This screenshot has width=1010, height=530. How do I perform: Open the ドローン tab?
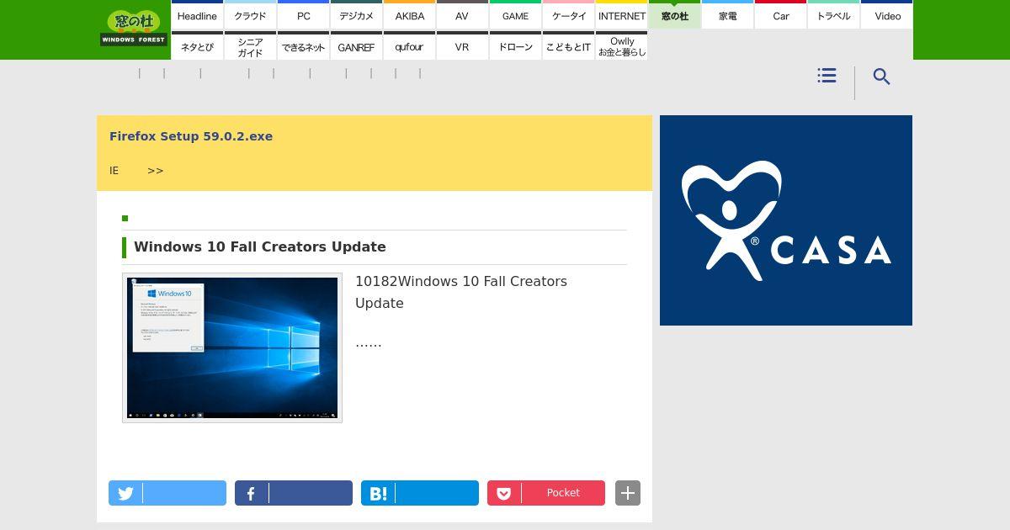click(515, 46)
